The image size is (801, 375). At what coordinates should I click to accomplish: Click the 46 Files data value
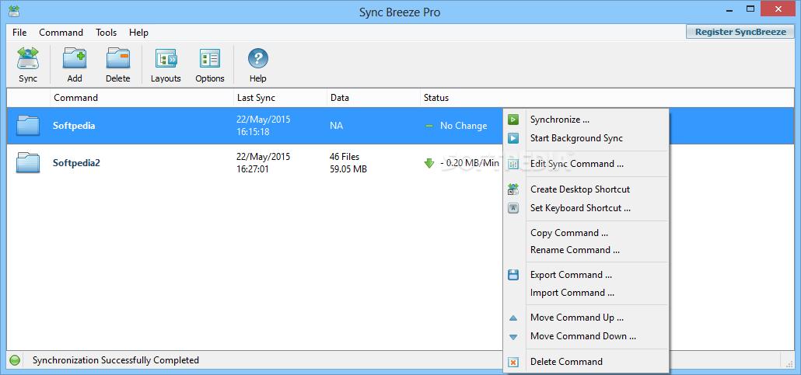[345, 157]
